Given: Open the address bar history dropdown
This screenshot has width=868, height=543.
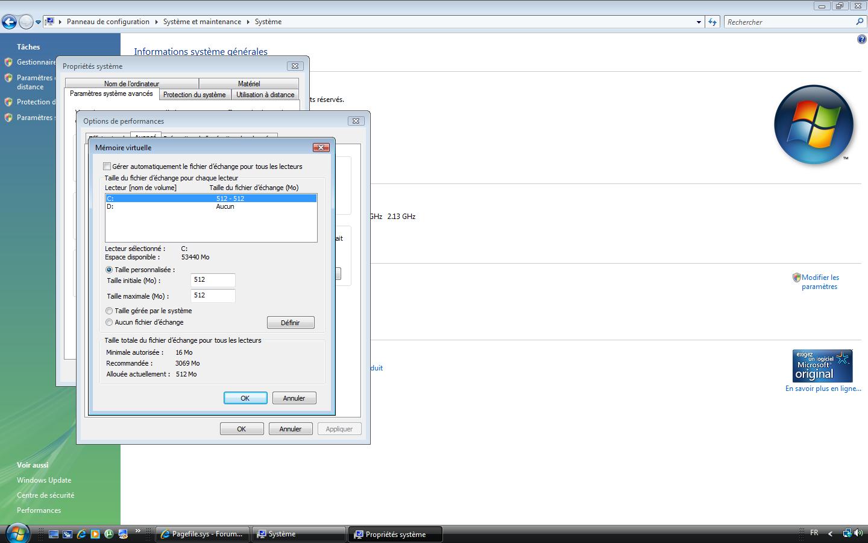Looking at the screenshot, I should click(699, 22).
